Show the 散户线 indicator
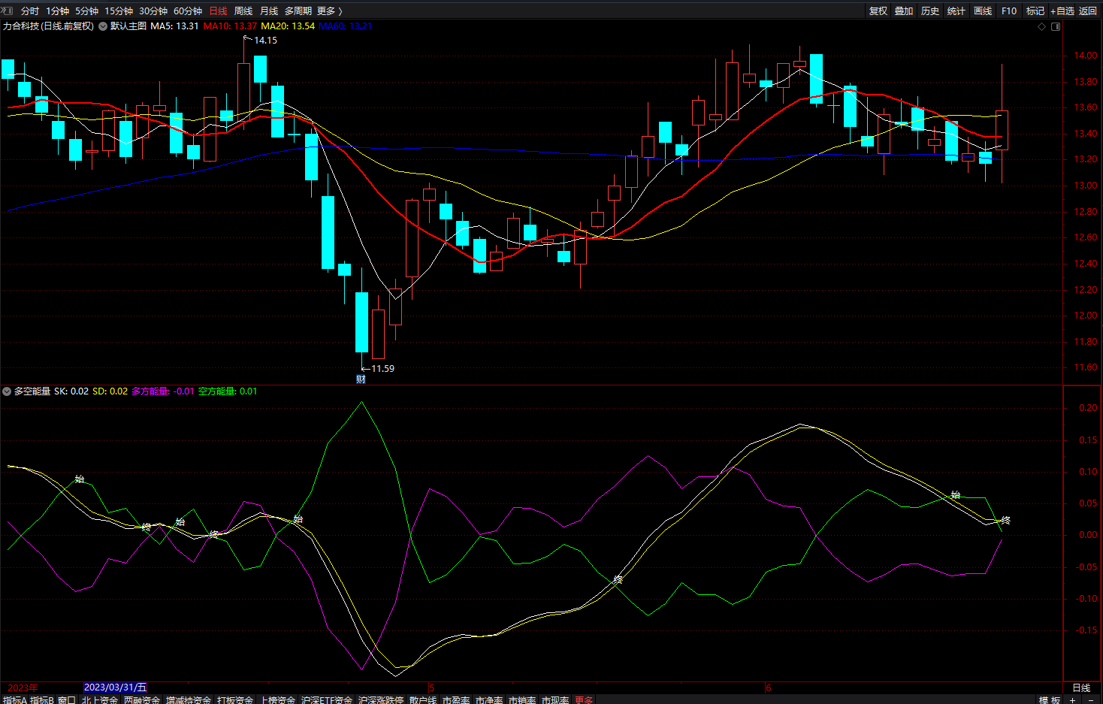This screenshot has width=1103, height=704. click(423, 699)
